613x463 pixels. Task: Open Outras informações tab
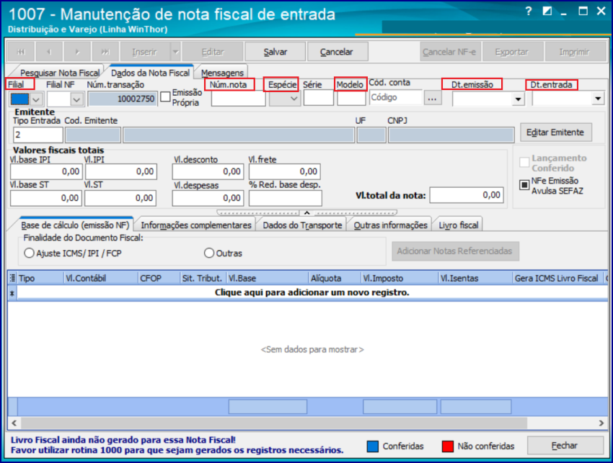tap(390, 225)
